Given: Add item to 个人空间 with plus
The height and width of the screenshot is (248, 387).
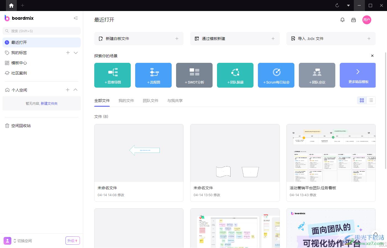Looking at the screenshot, I should point(68,90).
